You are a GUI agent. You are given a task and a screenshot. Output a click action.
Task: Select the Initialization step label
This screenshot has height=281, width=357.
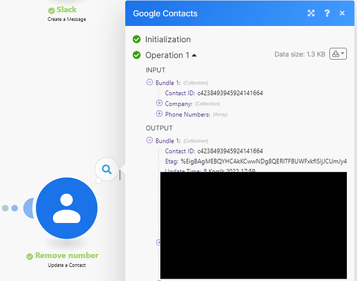[x=168, y=39]
